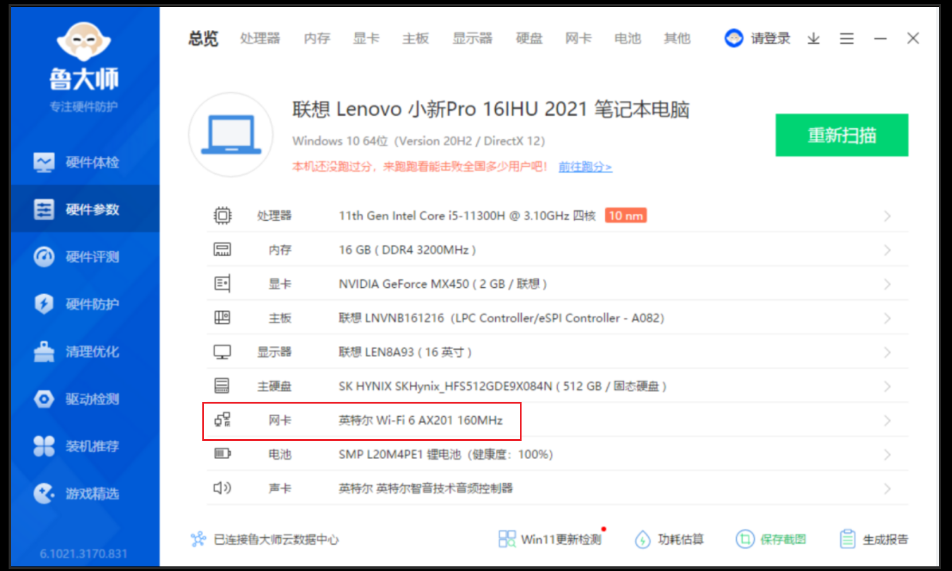The height and width of the screenshot is (571, 952).
Task: Click version number 6.1021.3170.831
Action: click(x=84, y=554)
